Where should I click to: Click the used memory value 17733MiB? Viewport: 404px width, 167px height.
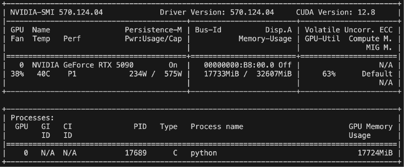coord(220,74)
